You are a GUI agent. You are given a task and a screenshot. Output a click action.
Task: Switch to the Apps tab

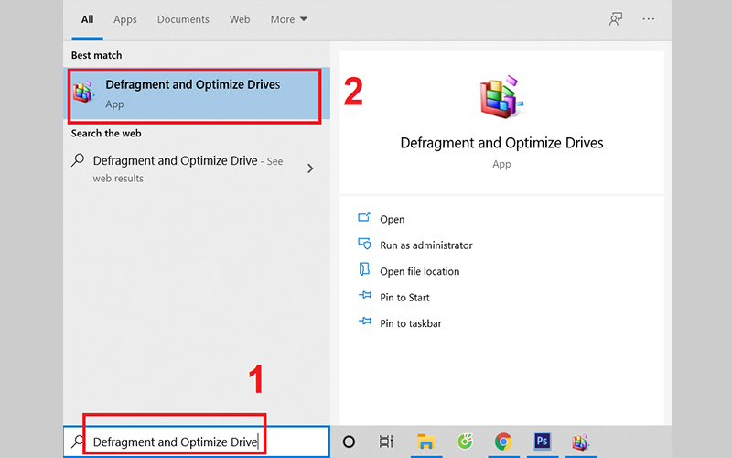click(x=125, y=19)
